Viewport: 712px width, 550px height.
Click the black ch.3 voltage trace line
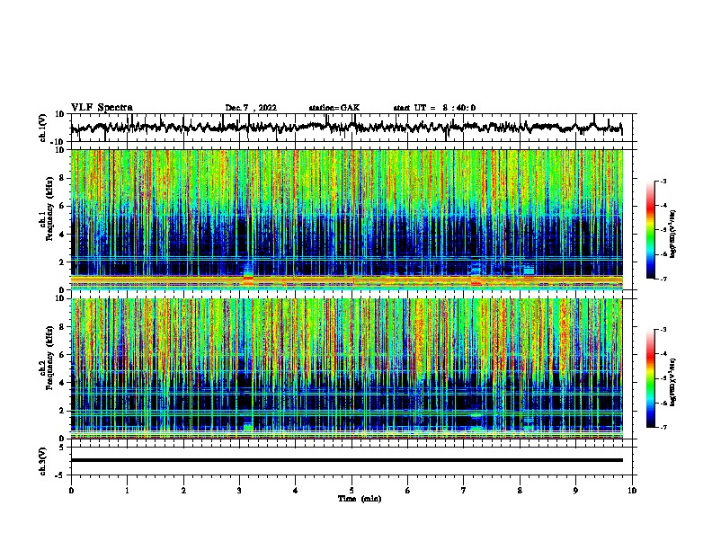(347, 460)
